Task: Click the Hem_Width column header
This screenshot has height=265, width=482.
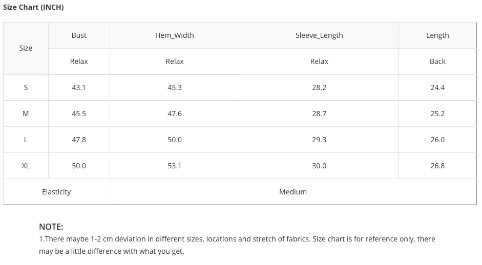Action: [175, 35]
